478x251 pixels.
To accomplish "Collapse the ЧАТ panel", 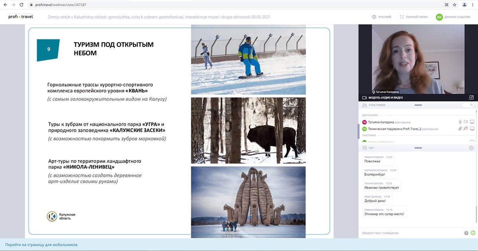I will coord(418,148).
